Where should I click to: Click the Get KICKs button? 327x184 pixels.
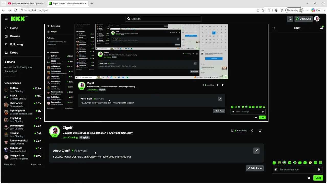pos(303,19)
